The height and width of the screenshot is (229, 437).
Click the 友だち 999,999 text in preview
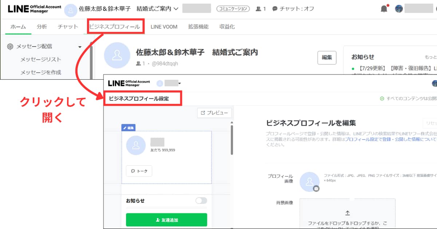(162, 150)
